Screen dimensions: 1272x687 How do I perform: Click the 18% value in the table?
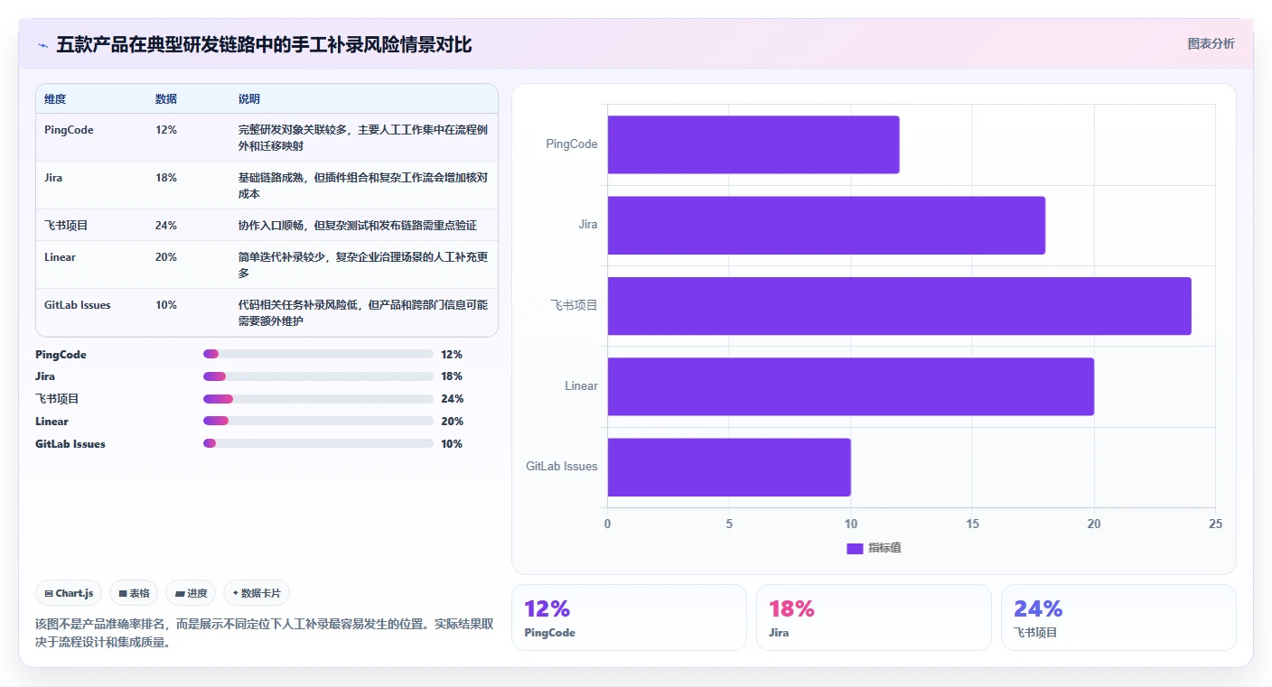point(166,178)
